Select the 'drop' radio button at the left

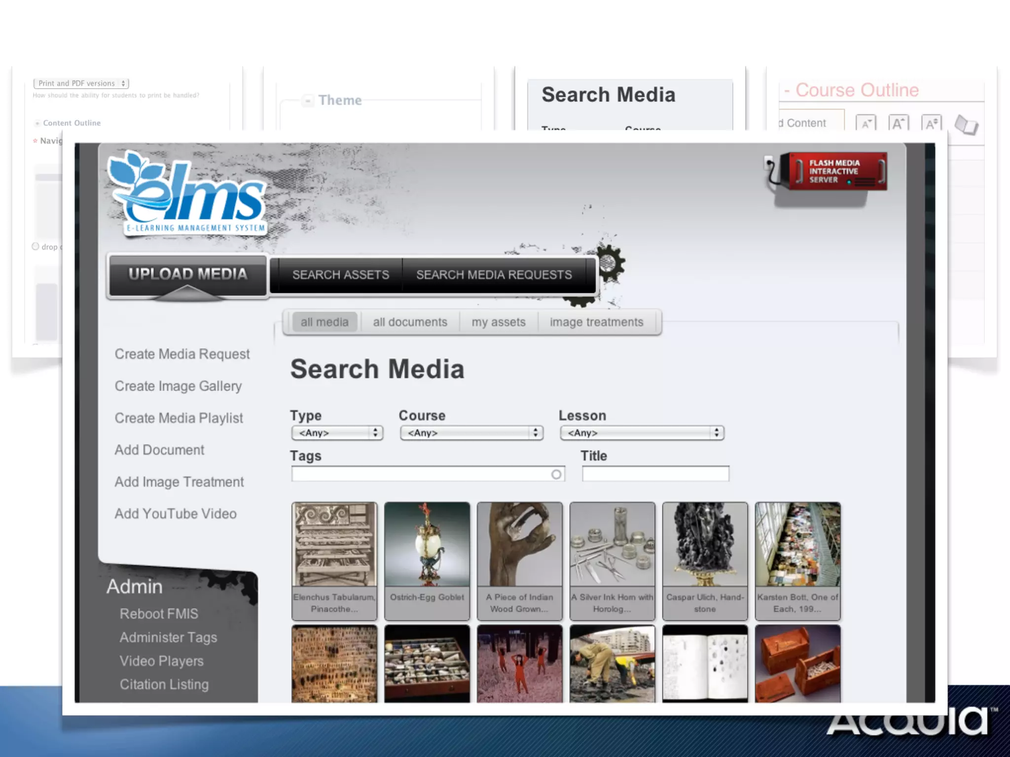click(x=36, y=246)
